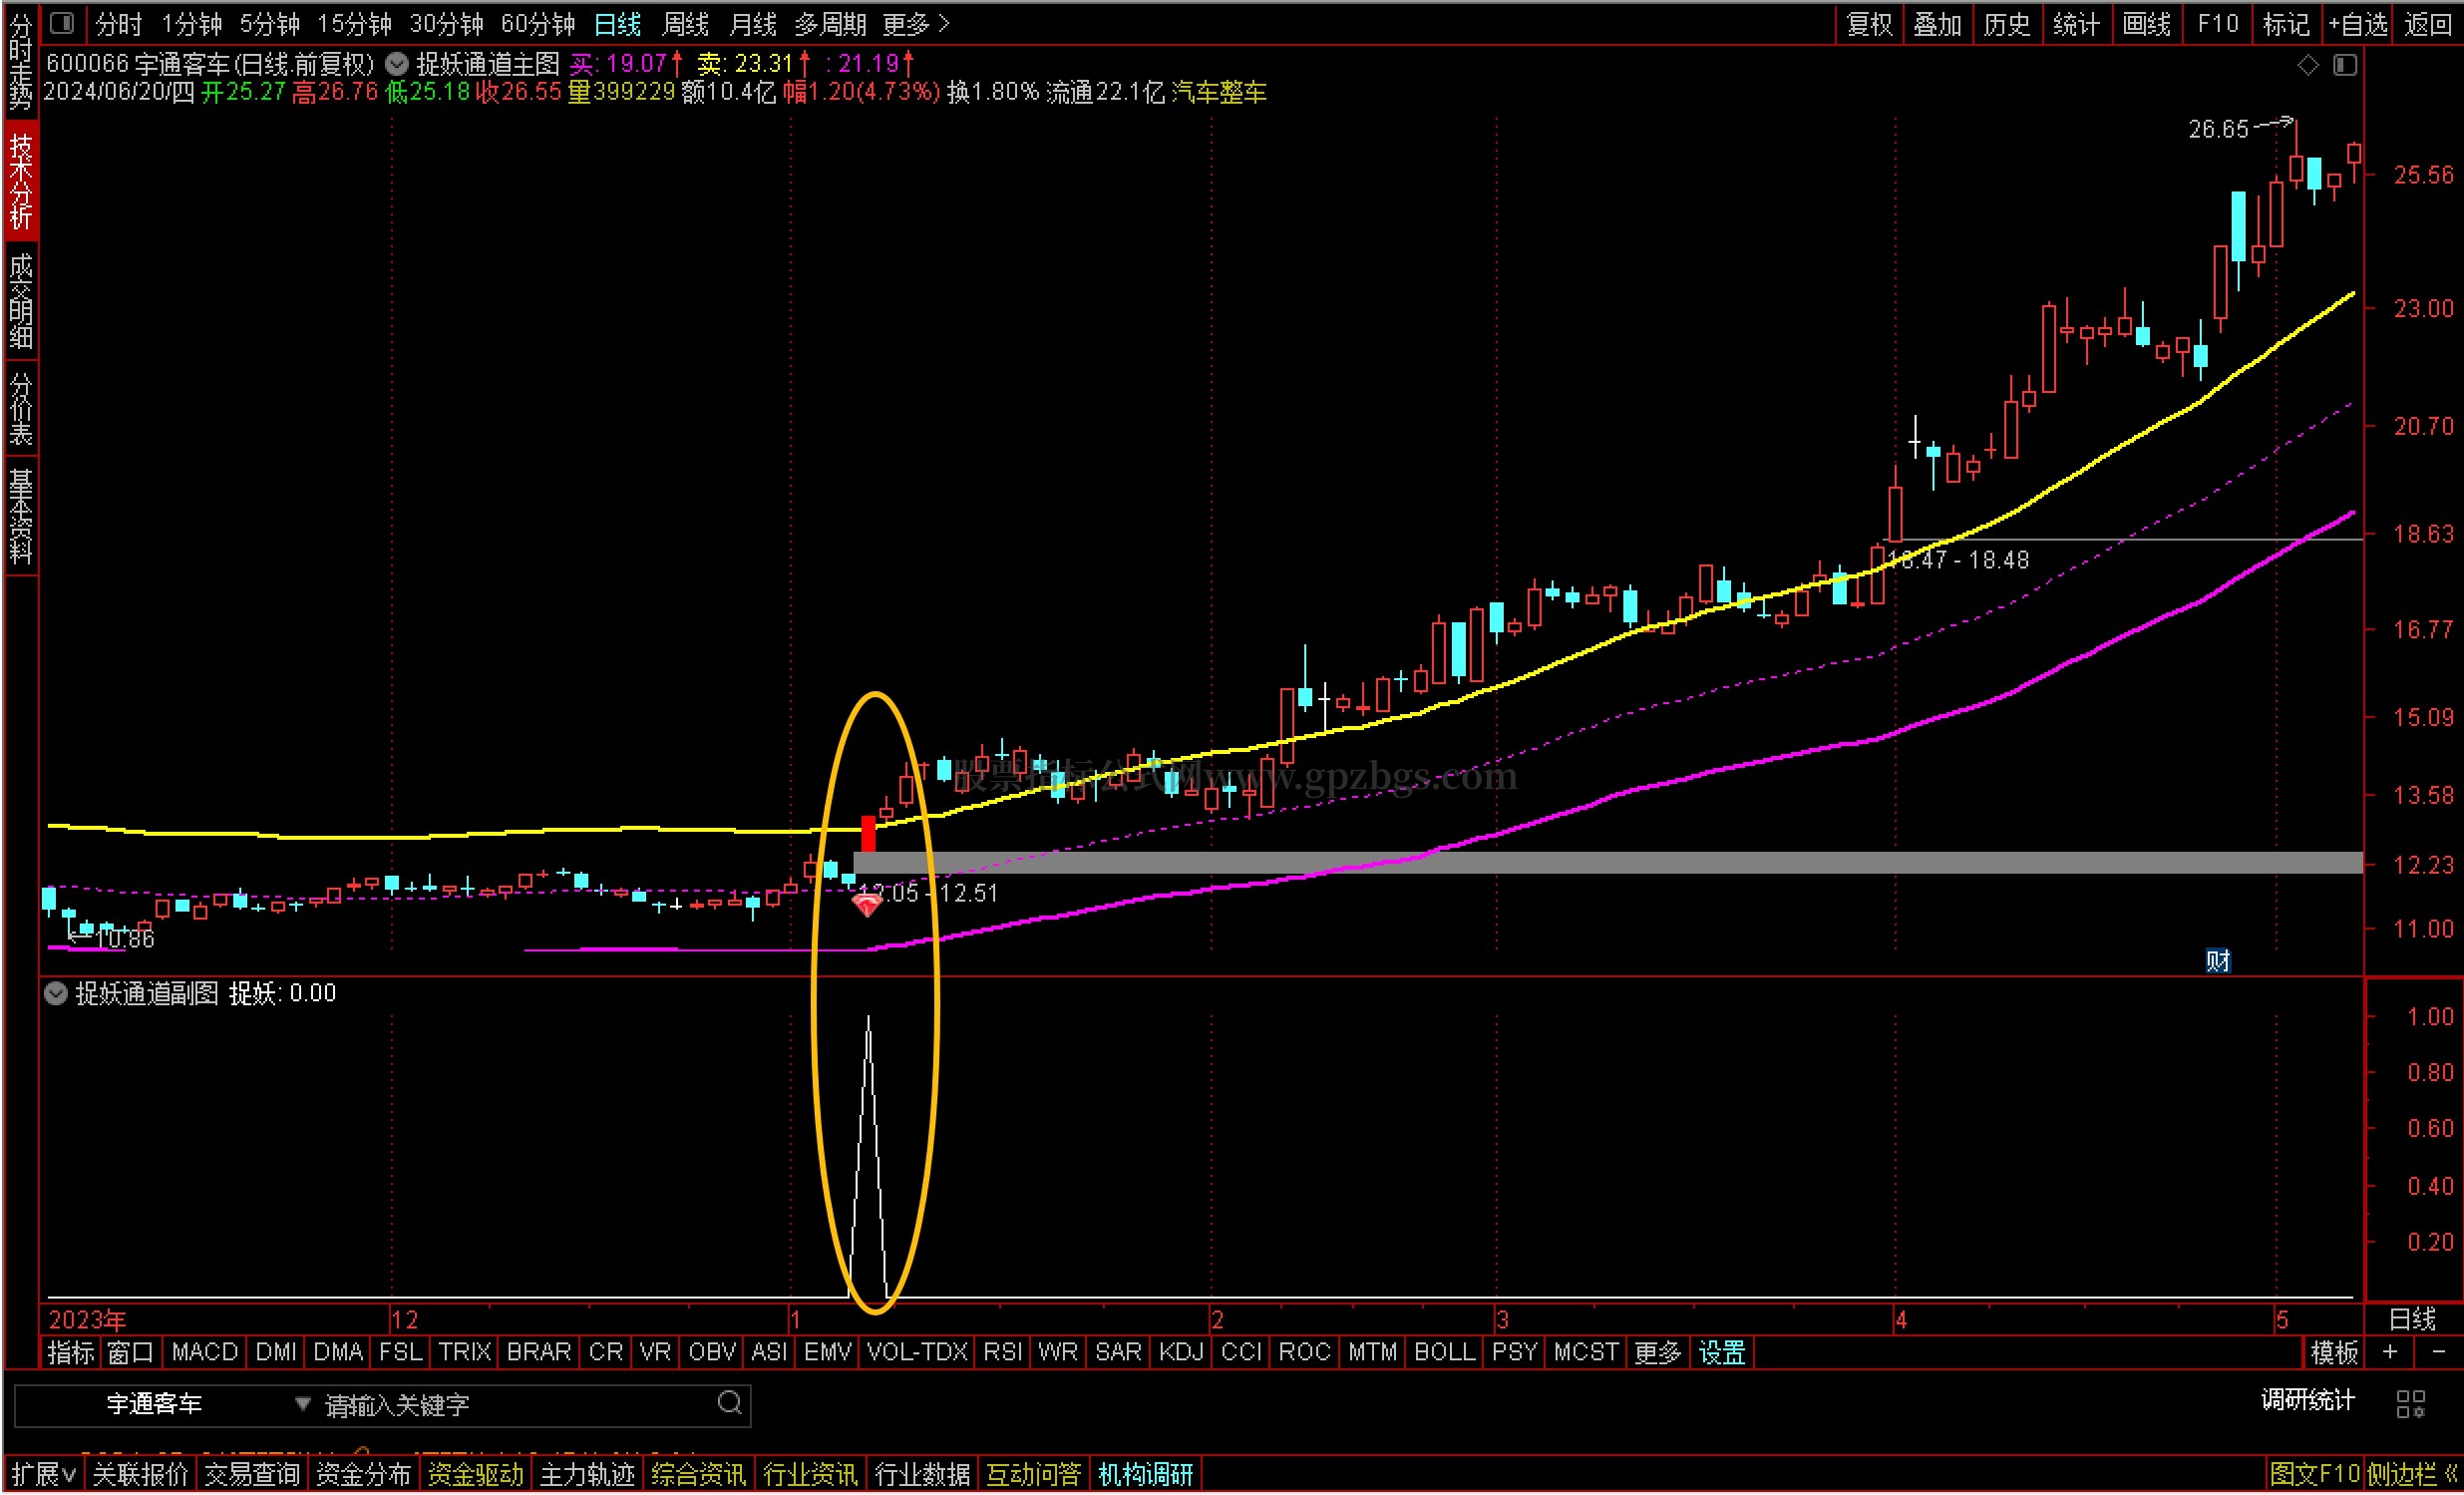Click the grid layout icon near 调研统计
Screen dimensions: 2464x1495
click(x=2410, y=1403)
